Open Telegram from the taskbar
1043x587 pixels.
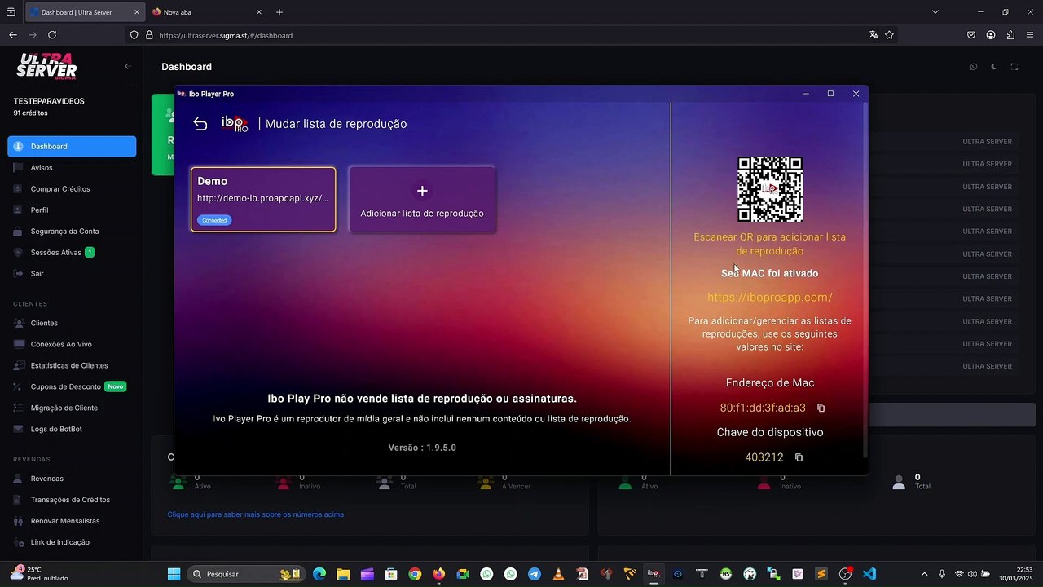point(535,574)
